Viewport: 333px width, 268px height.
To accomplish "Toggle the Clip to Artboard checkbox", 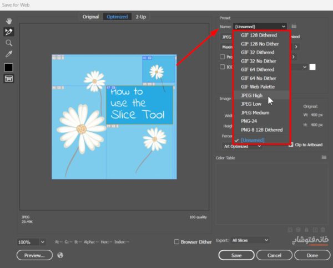I will pos(291,145).
